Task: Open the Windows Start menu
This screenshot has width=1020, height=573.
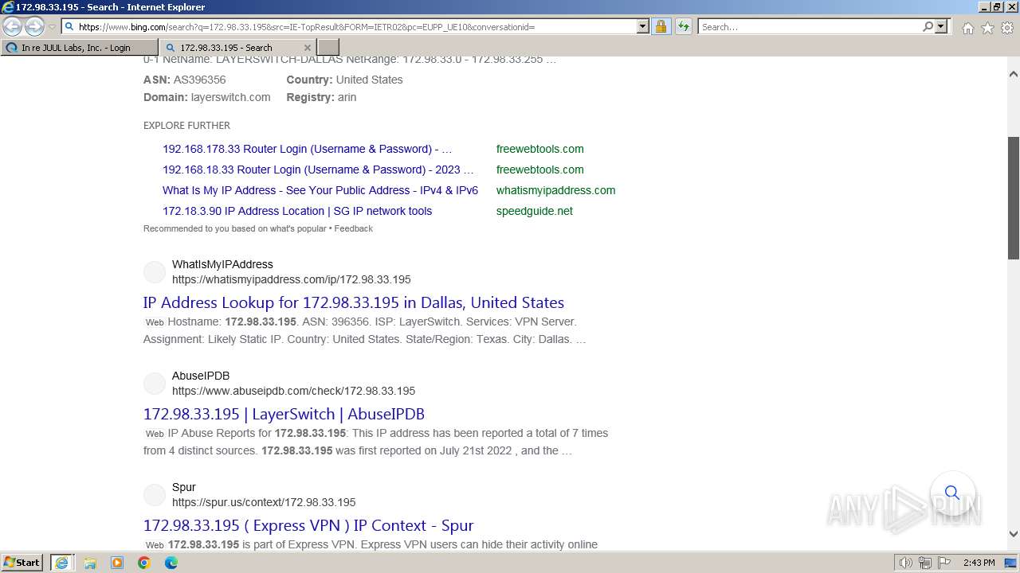Action: pos(22,563)
